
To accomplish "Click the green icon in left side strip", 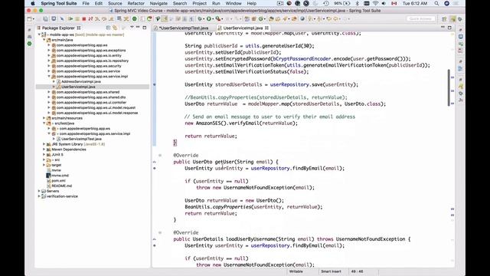I will (29, 44).
